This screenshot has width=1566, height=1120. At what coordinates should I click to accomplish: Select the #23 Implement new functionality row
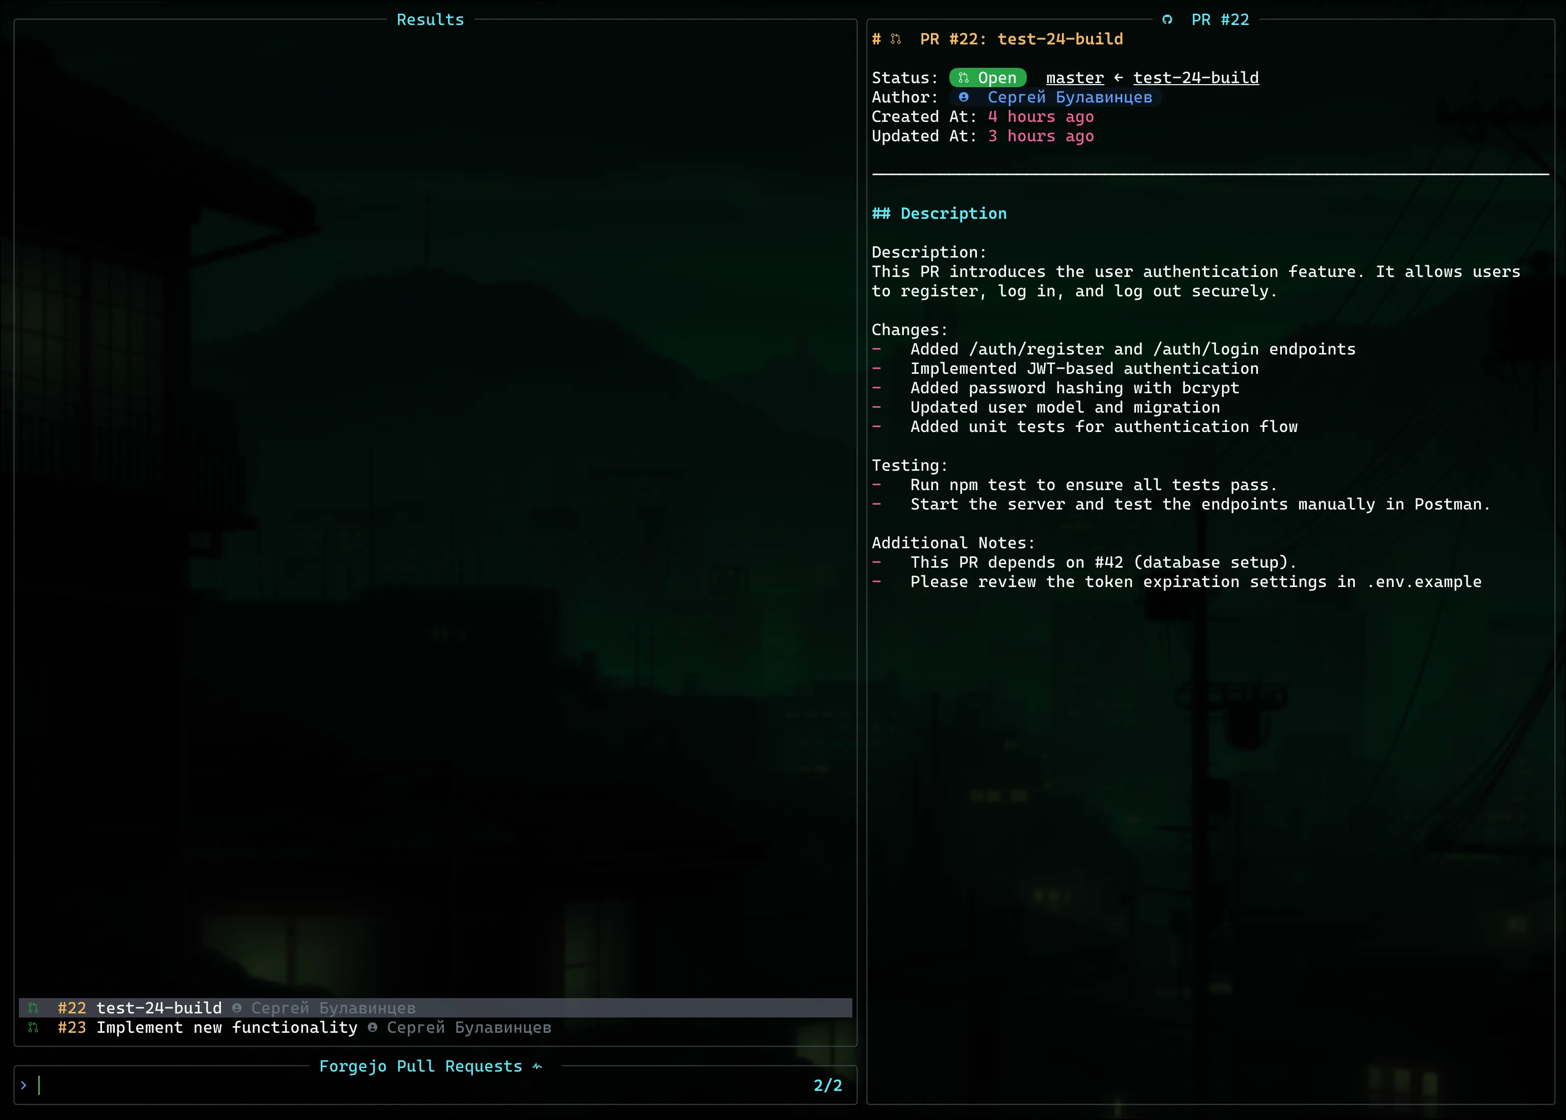[435, 1027]
